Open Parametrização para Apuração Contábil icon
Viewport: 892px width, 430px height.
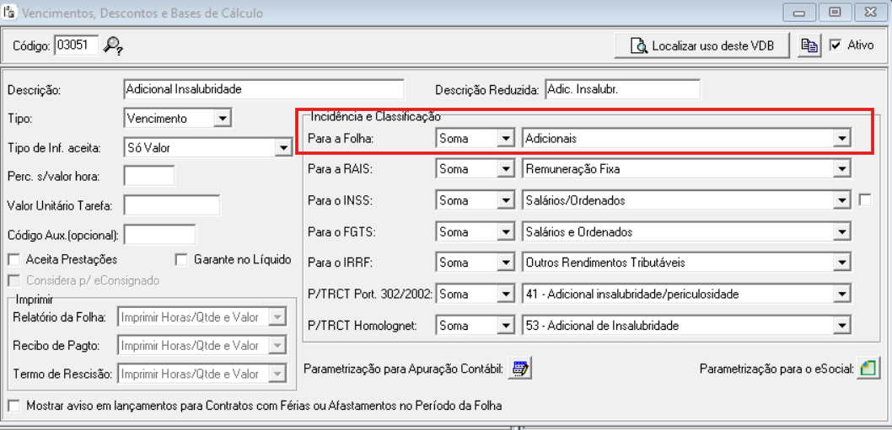520,369
